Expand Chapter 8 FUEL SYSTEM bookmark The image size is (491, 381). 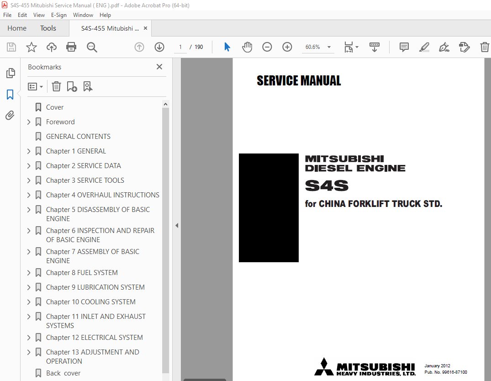(29, 273)
